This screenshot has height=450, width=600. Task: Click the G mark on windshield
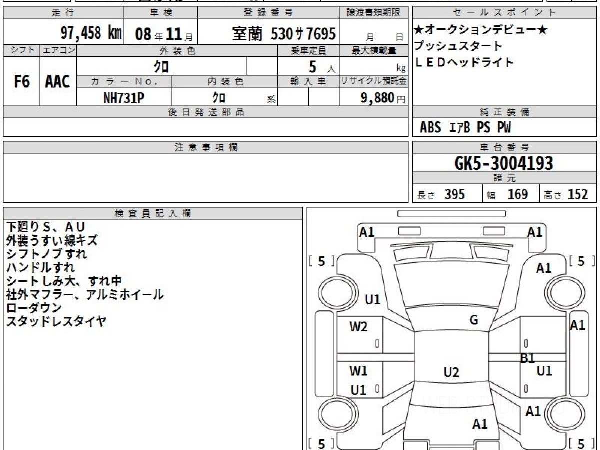point(474,321)
